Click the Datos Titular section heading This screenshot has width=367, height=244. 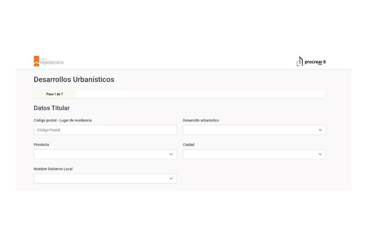(51, 108)
